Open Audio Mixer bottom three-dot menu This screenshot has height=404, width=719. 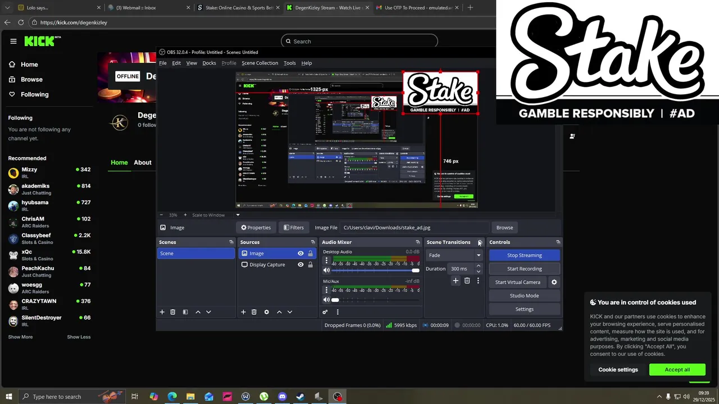338,312
